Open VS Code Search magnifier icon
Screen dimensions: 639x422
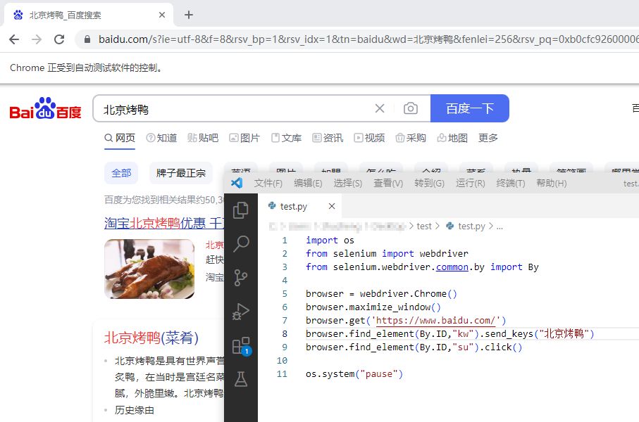(x=241, y=244)
